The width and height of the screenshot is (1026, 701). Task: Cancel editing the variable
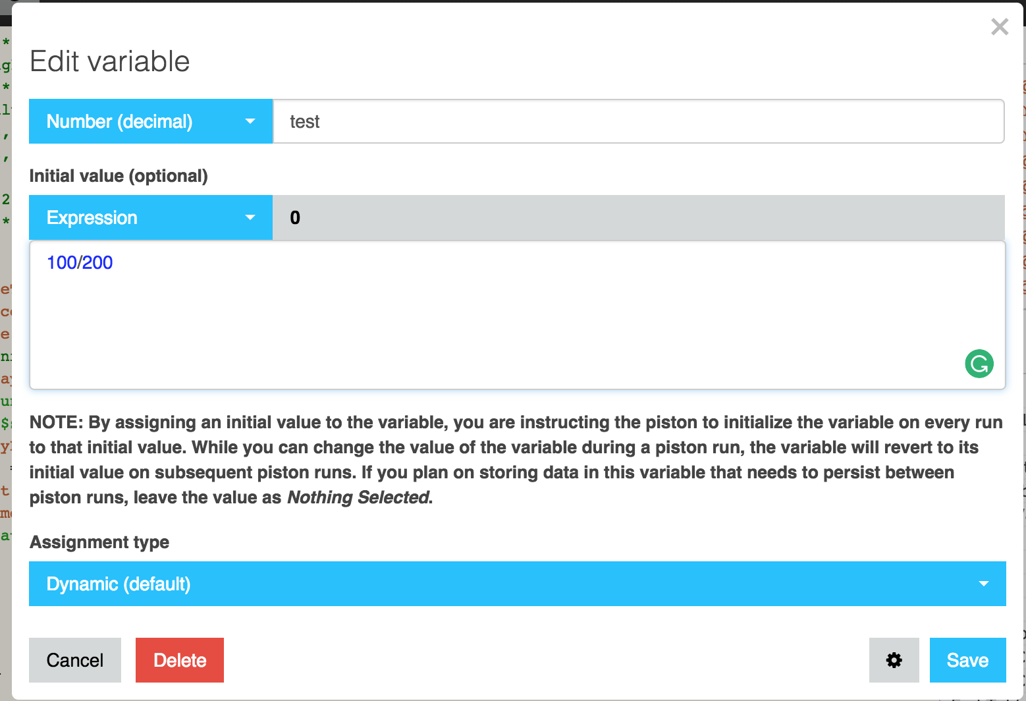pos(75,660)
